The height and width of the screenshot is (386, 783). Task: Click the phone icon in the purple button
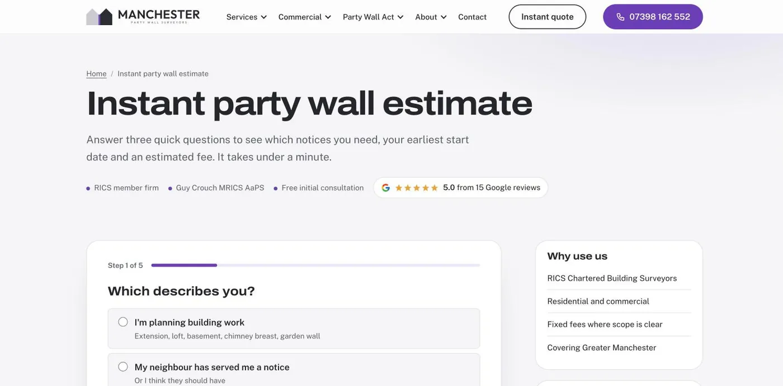(x=620, y=17)
